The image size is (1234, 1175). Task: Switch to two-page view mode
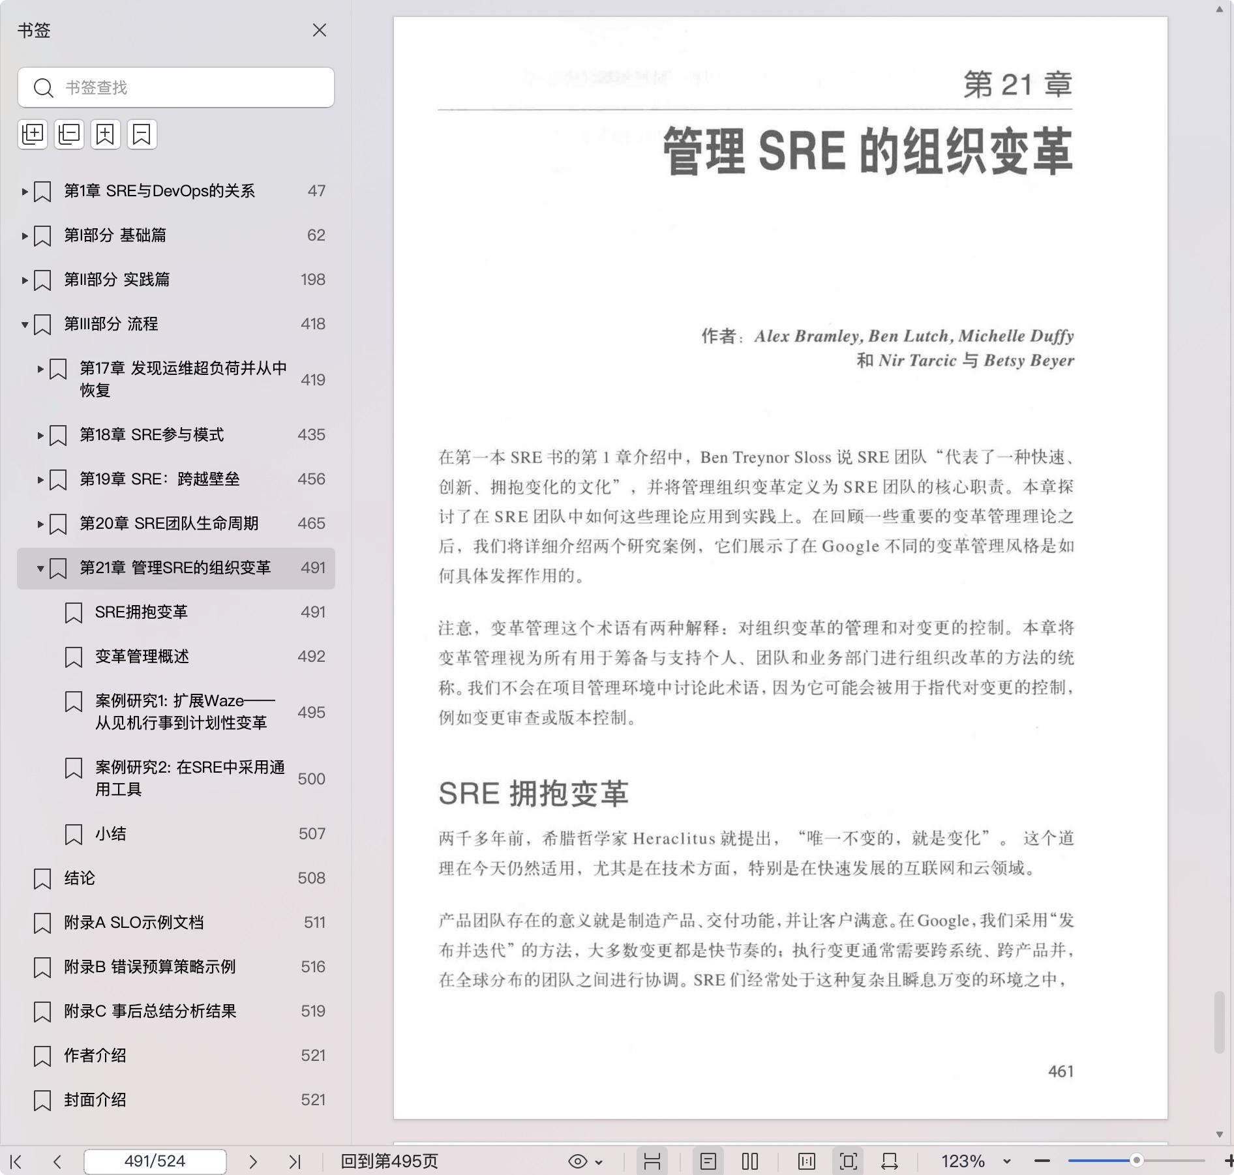750,1161
